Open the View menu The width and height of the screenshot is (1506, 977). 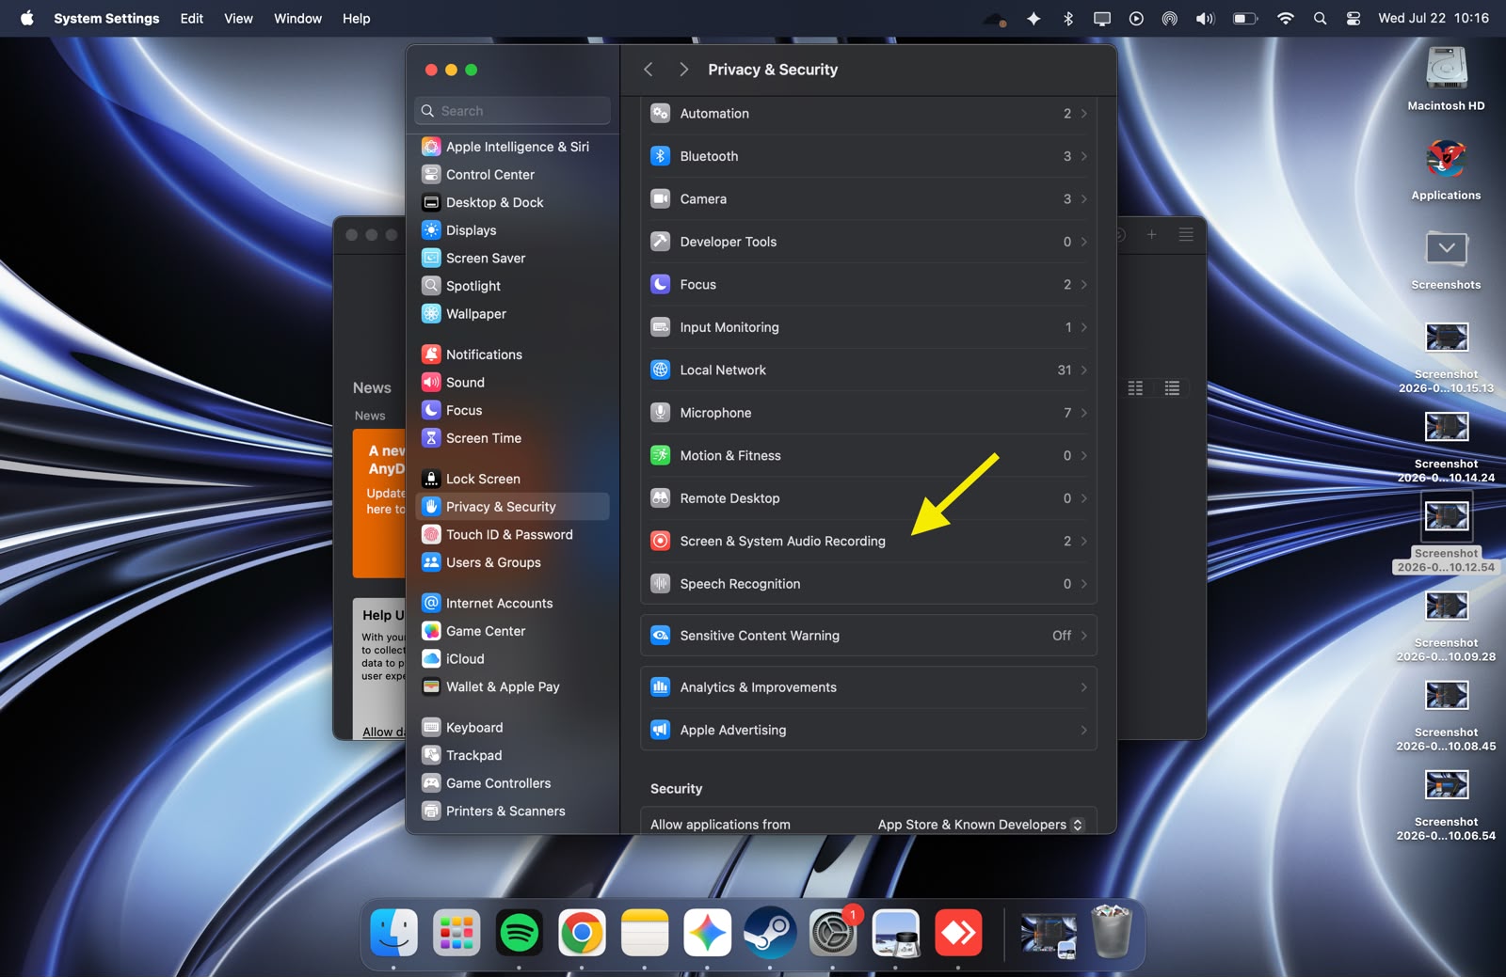(x=238, y=18)
